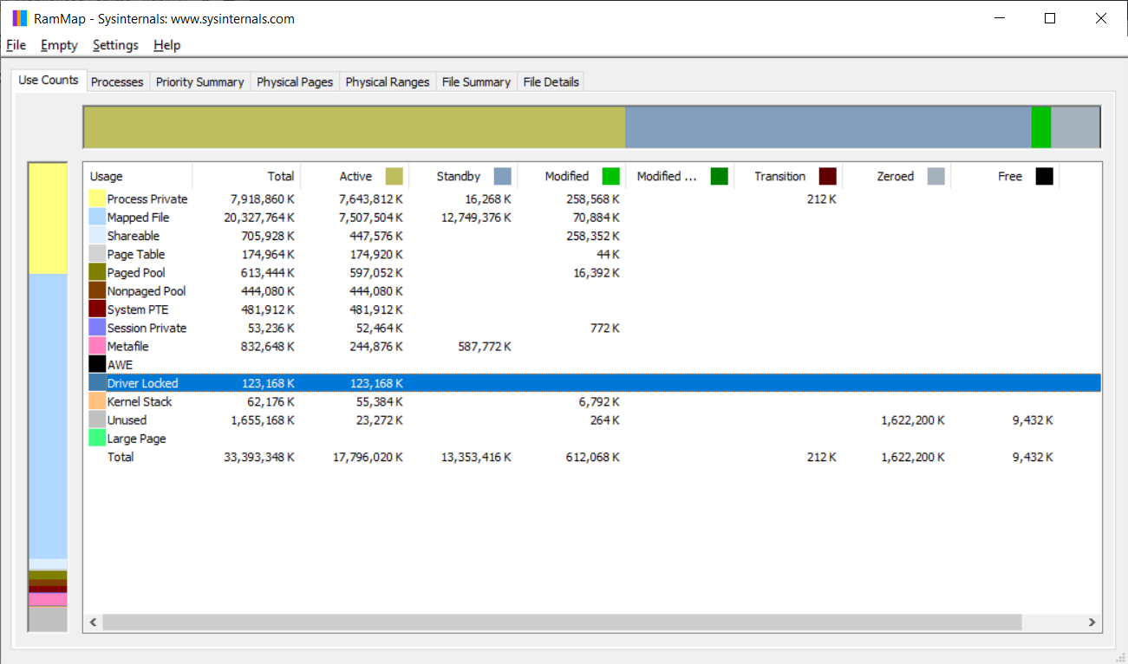Select the AWE row label
The image size is (1128, 664).
coord(121,365)
